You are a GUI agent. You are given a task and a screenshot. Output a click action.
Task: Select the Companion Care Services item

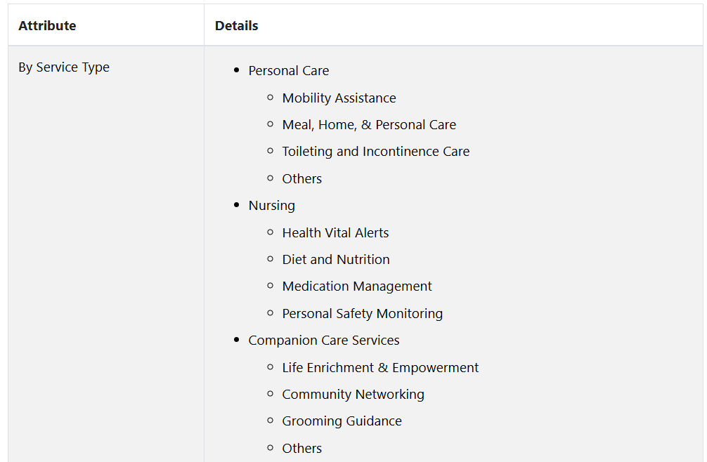coord(323,341)
